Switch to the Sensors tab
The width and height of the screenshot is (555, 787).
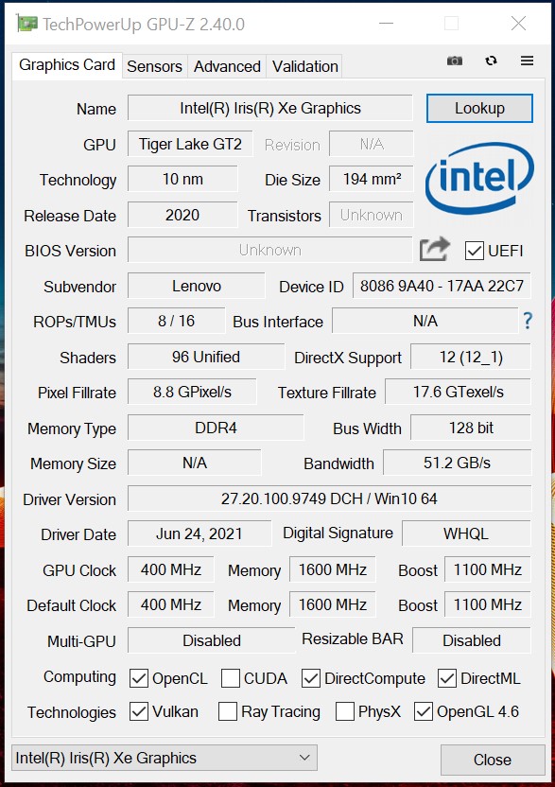154,66
